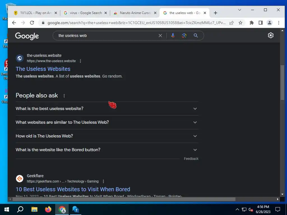
Task: Open Windows taskbar search
Action: (20, 209)
